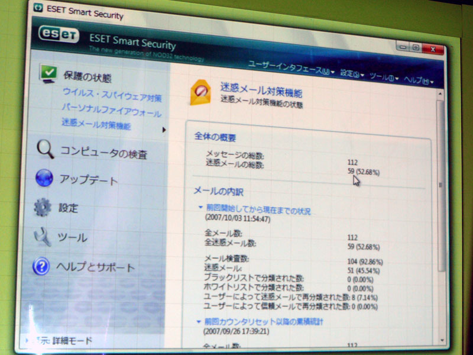Click the ESET logo in the header
473x355 pixels.
coord(59,34)
